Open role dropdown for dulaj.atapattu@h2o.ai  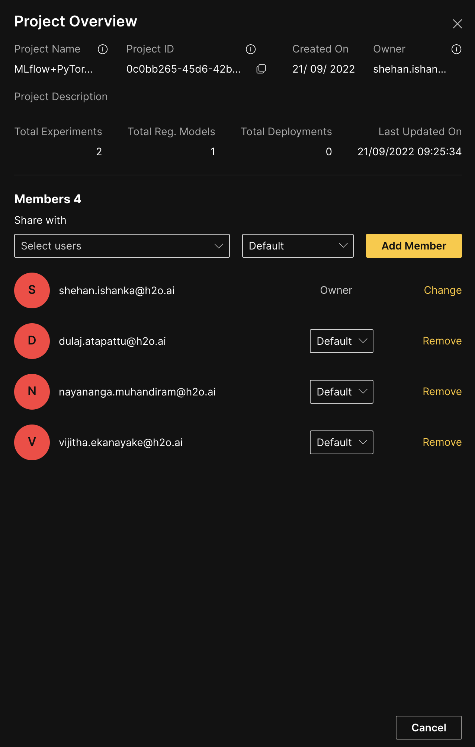tap(341, 341)
